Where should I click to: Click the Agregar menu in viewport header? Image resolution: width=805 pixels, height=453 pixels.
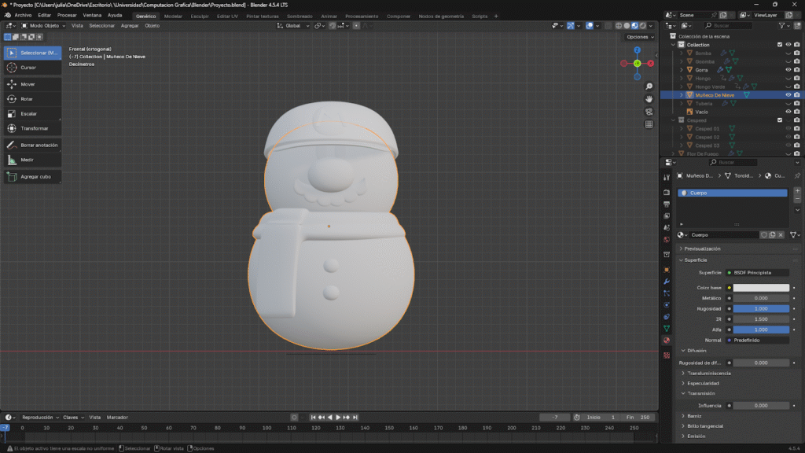(x=129, y=25)
